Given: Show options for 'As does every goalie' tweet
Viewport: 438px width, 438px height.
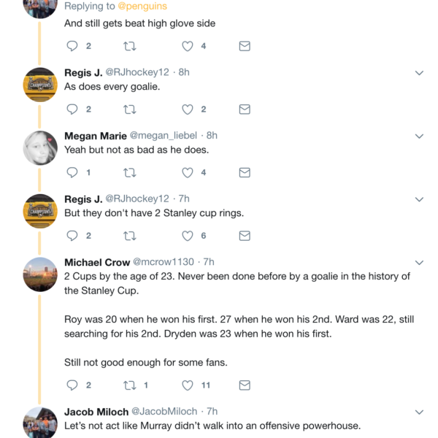Looking at the screenshot, I should coord(419,73).
